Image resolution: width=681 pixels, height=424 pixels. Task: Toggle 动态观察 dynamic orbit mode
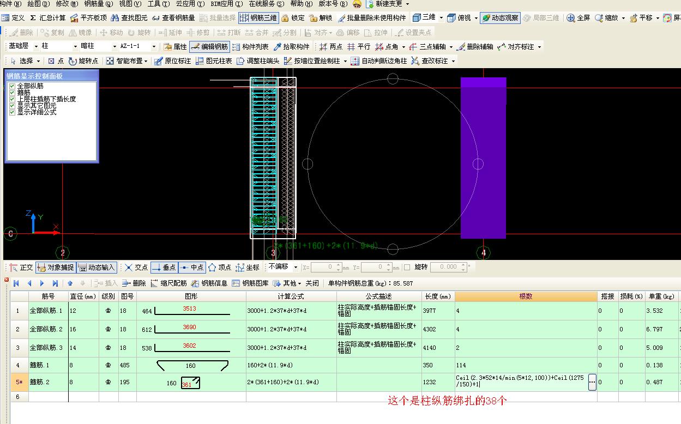pos(500,18)
